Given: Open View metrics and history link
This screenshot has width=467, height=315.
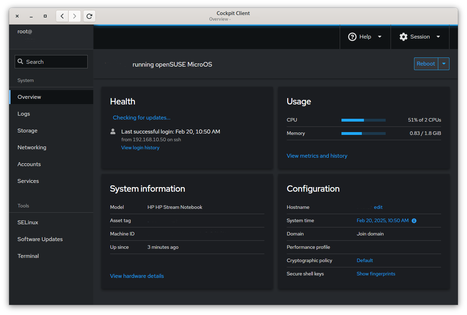Looking at the screenshot, I should click(x=317, y=156).
